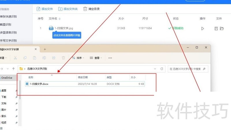Unpin 桌面 using its pin icon

[16, 91]
